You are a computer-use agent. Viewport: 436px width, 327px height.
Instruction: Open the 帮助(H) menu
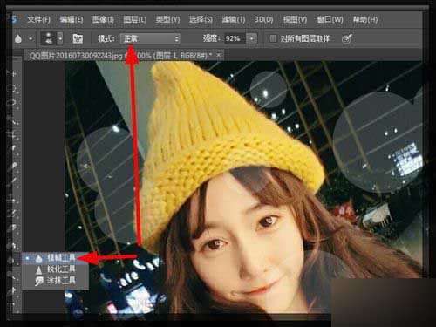coord(365,19)
